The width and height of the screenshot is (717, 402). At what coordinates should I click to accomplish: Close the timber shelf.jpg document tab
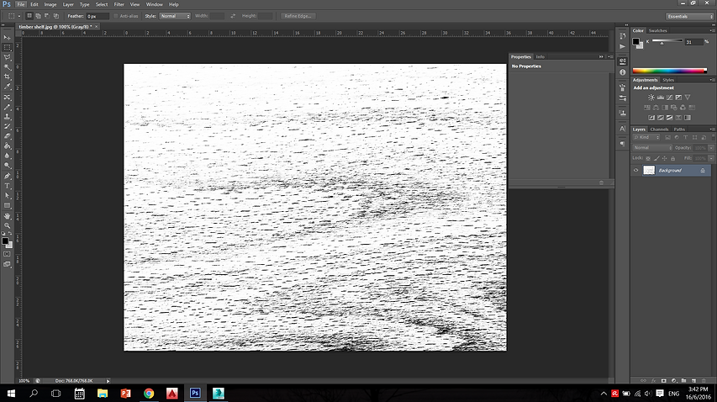pyautogui.click(x=97, y=27)
